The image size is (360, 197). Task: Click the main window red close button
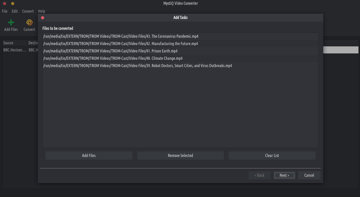point(4,4)
